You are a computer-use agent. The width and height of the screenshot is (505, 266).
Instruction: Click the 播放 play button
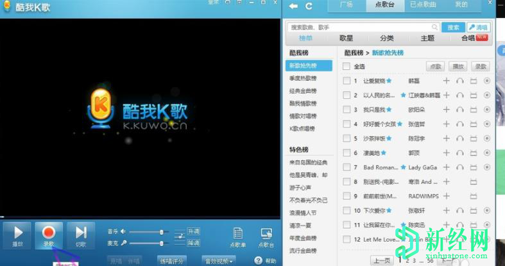point(18,235)
